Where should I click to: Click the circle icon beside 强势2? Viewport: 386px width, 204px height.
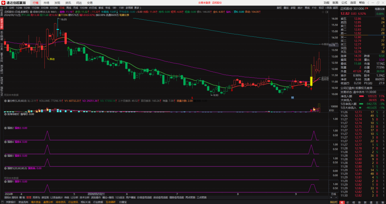(5, 128)
